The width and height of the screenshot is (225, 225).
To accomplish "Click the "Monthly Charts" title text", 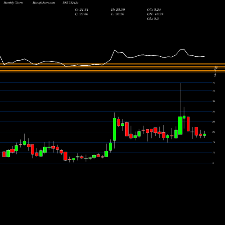I will tap(13, 3).
